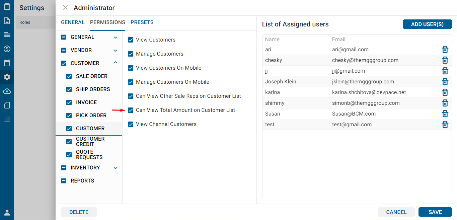The width and height of the screenshot is (457, 220).
Task: Remove user Susan with trash icon
Action: point(445,114)
